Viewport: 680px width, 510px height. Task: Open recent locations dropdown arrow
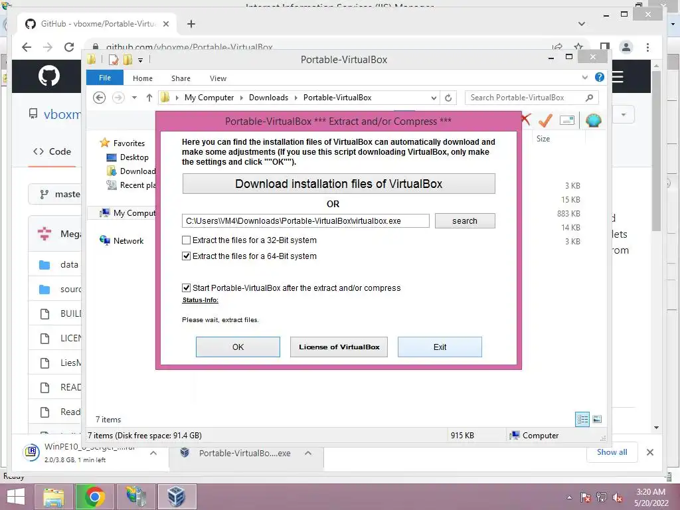(134, 98)
